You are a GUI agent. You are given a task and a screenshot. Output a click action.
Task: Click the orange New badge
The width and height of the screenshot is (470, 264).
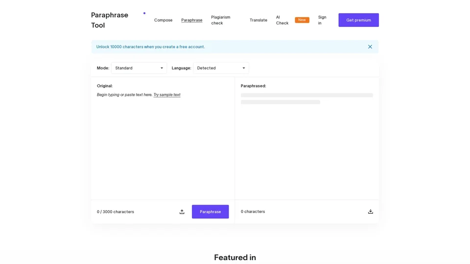coord(302,20)
